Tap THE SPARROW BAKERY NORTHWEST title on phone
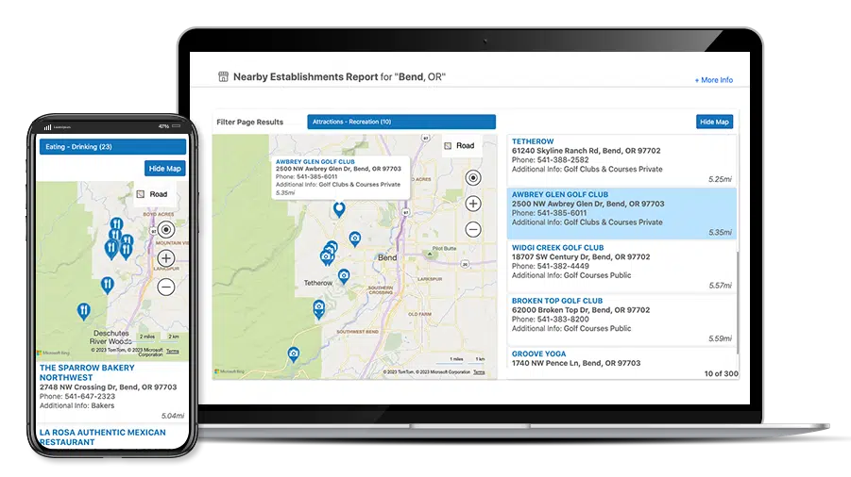 point(87,372)
